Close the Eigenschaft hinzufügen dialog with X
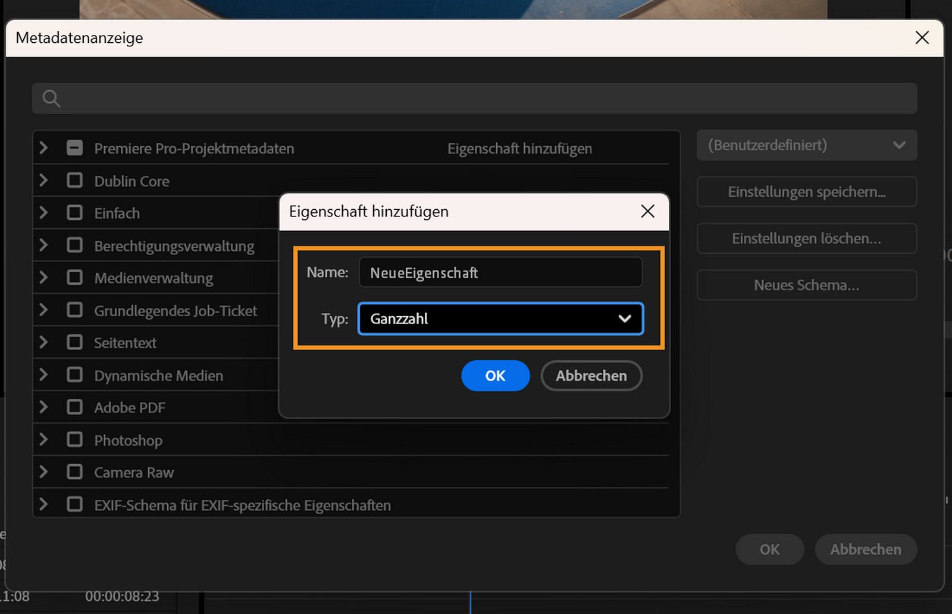Screen dimensions: 952x614 click(x=648, y=211)
